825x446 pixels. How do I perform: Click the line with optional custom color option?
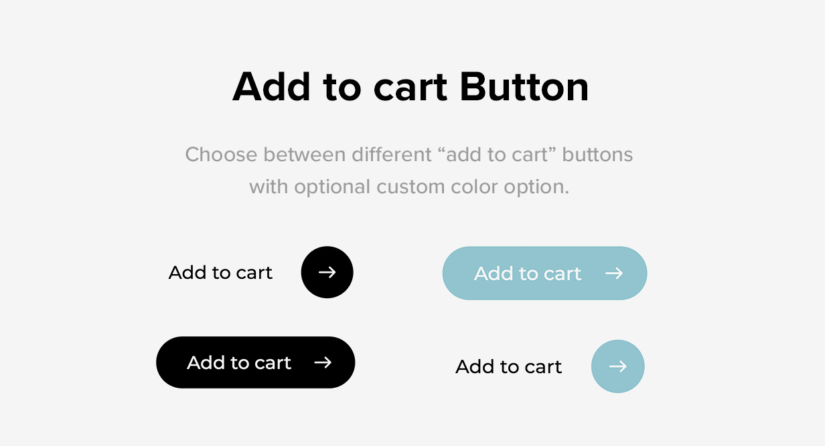coord(408,187)
